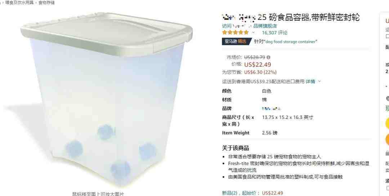Screen dimensions: 389x196
Task: Click the "dog food storage container" link
Action: [291, 42]
